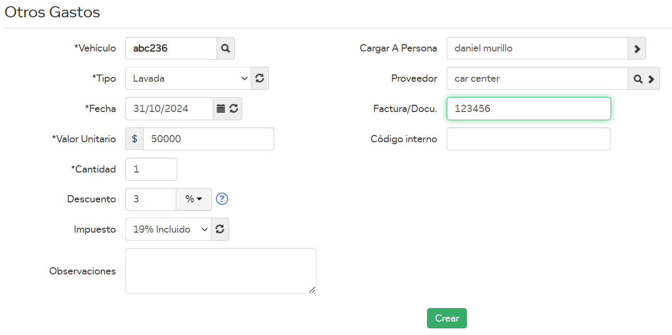Click the Factura/Docu. field containing 123456

tap(528, 109)
